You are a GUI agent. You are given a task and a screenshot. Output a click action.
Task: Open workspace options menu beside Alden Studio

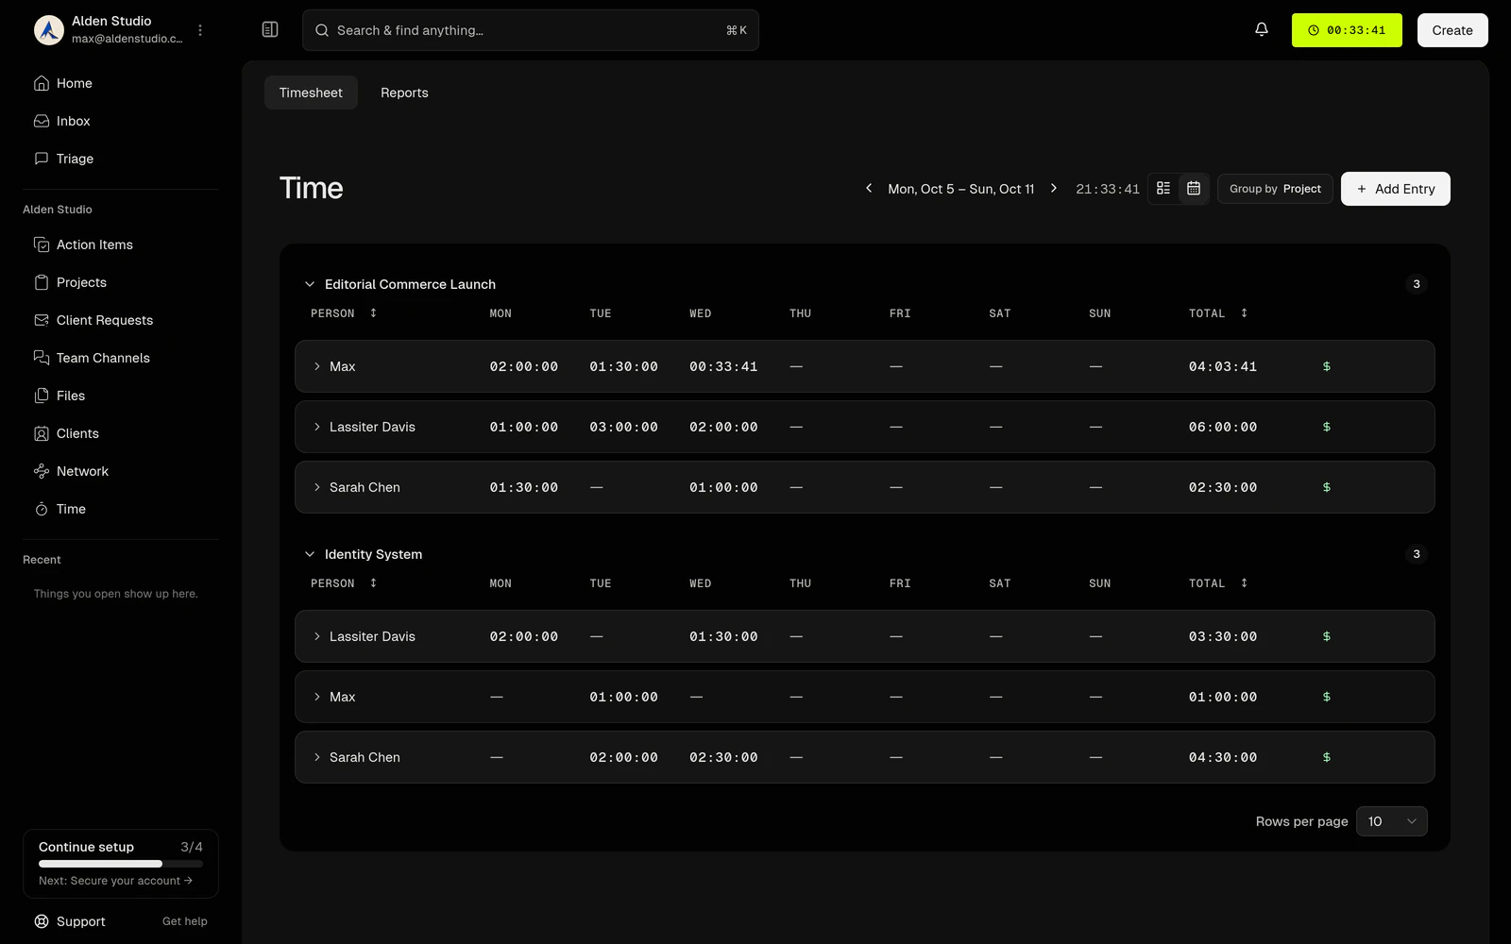coord(200,30)
